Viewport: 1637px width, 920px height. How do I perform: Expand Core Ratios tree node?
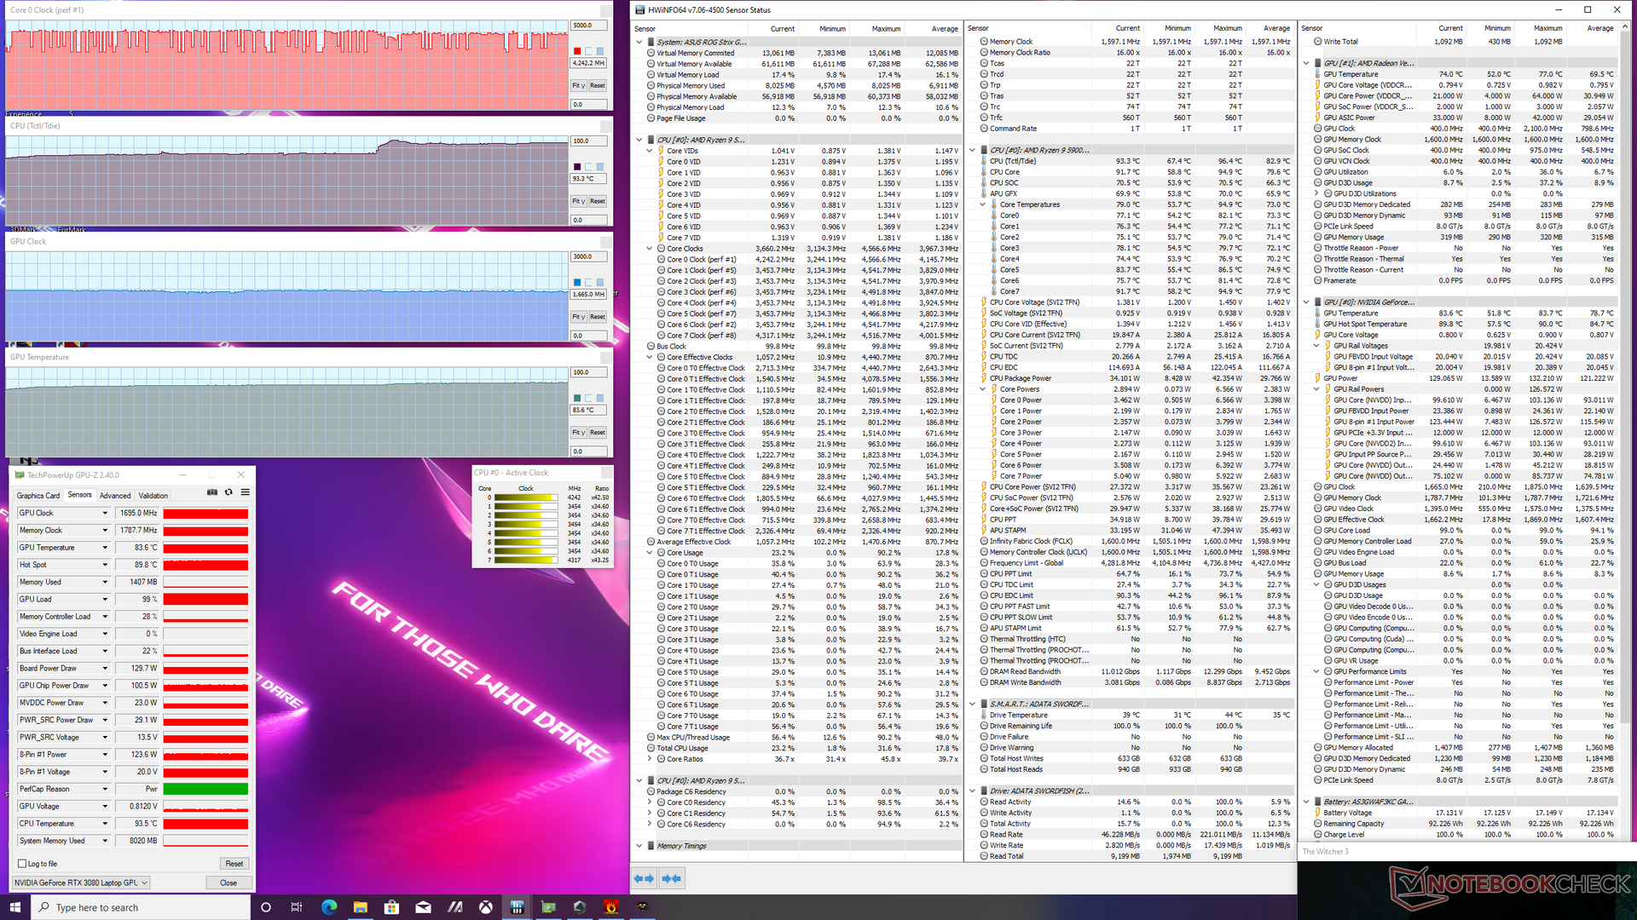650,759
